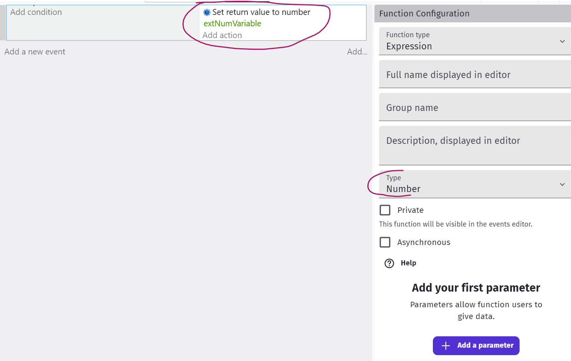Click the Description displayed in editor field
Screen dimensions: 571x361
[453, 140]
